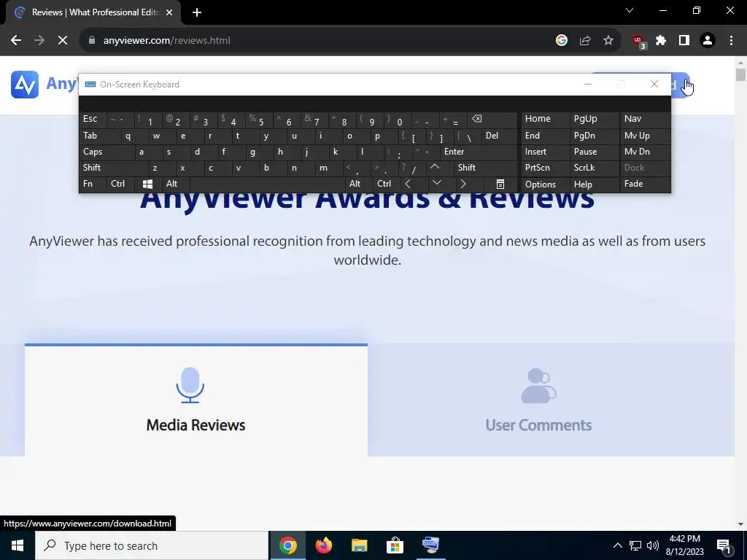The image size is (747, 560).
Task: Hit the Backspace key on On-Screen Keyboard
Action: click(x=492, y=120)
